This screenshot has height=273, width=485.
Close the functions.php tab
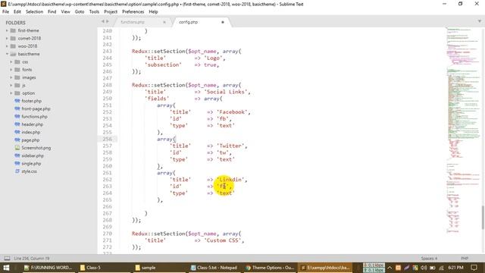coord(164,22)
